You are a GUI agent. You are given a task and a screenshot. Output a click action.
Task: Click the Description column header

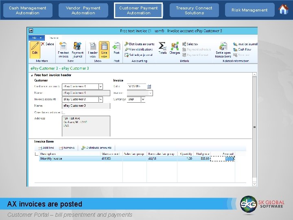70,154
